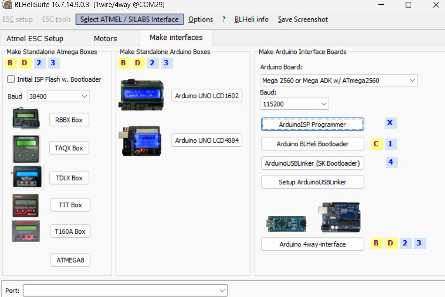Viewport: 445px width, 297px height.
Task: Switch to the Atmel ESC Setup tab
Action: (35, 38)
